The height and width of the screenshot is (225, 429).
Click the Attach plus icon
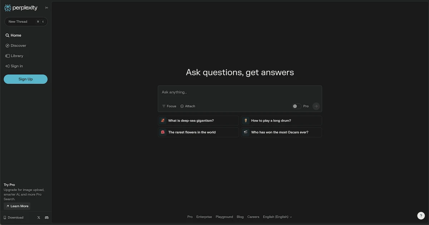pyautogui.click(x=182, y=106)
